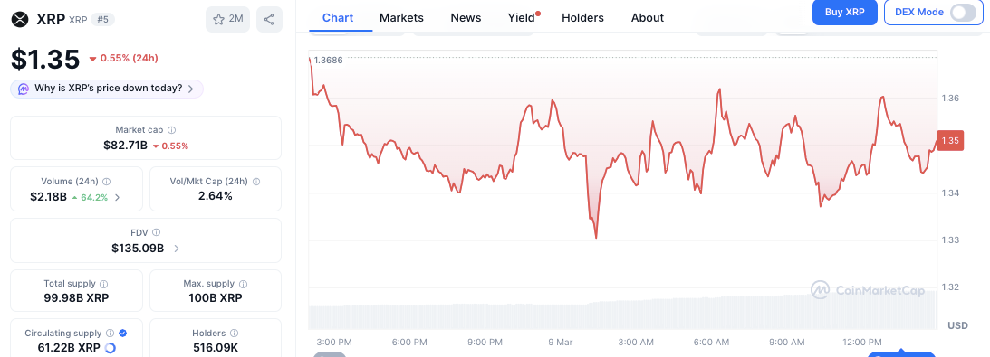Viewport: 990px width, 357px height.
Task: Click the Market cap info icon
Action: (172, 130)
